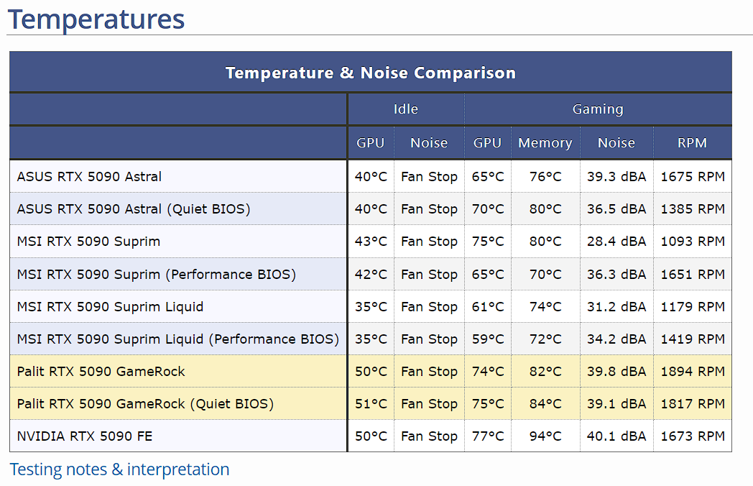Image resolution: width=753 pixels, height=486 pixels.
Task: Click the RPM column header
Action: point(692,143)
